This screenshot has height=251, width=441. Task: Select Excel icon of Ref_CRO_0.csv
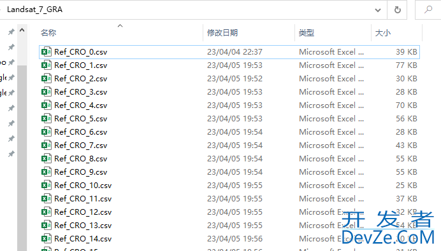click(47, 52)
